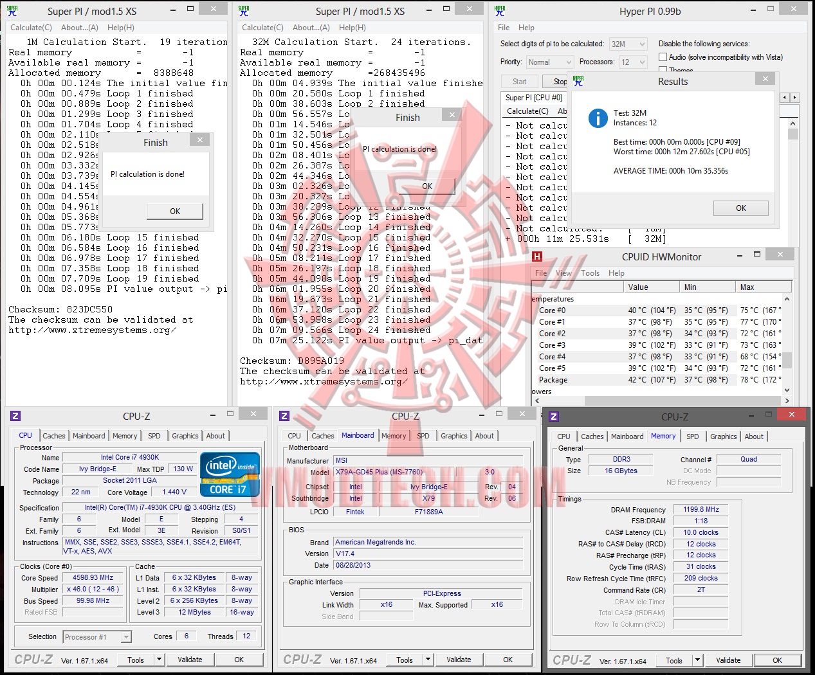
Task: Click the HWMonitor scrollbar down arrow
Action: tap(787, 390)
